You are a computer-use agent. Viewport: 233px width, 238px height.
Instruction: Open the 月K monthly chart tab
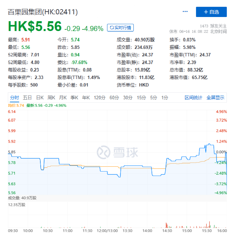click(63, 98)
